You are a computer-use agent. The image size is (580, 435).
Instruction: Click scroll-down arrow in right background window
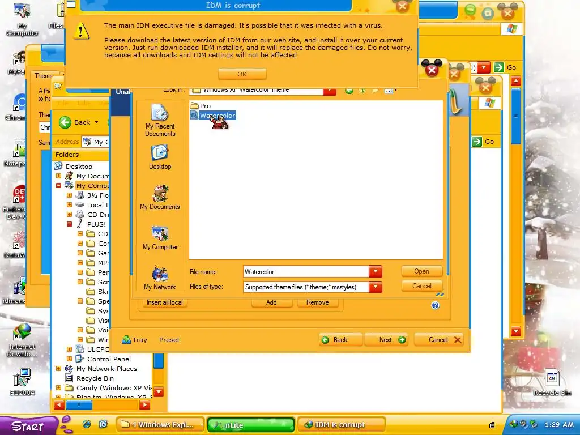(x=515, y=331)
